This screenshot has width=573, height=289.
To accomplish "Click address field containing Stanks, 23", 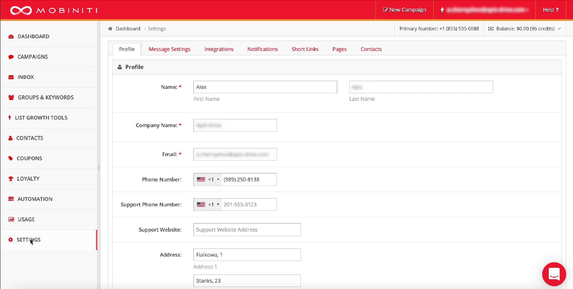I will click(x=247, y=281).
